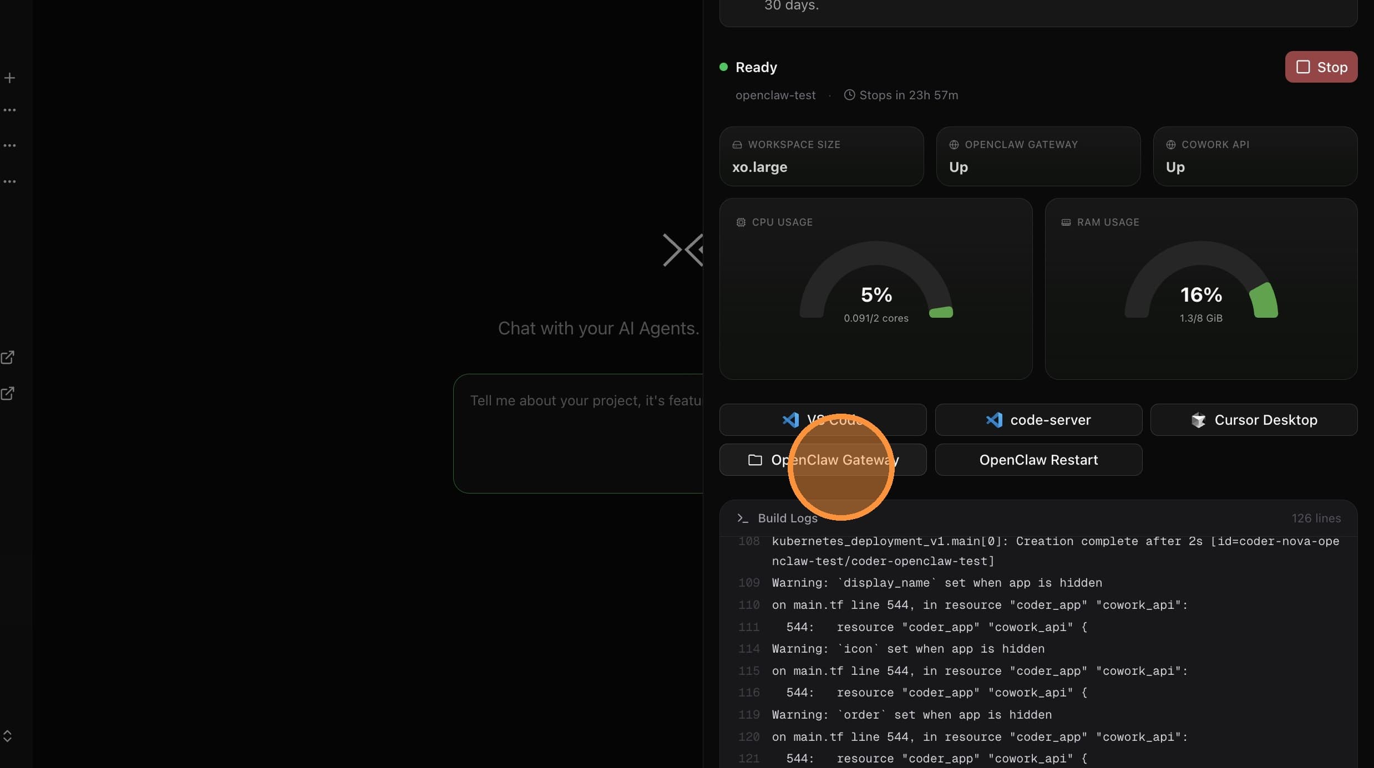Click the Build Logs terminal icon
Viewport: 1374px width, 768px height.
click(743, 518)
